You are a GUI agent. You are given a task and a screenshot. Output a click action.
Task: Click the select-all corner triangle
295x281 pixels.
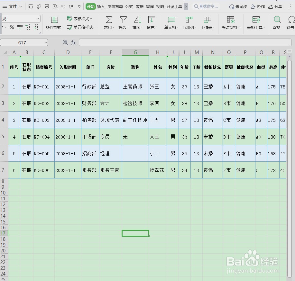pyautogui.click(x=5, y=52)
